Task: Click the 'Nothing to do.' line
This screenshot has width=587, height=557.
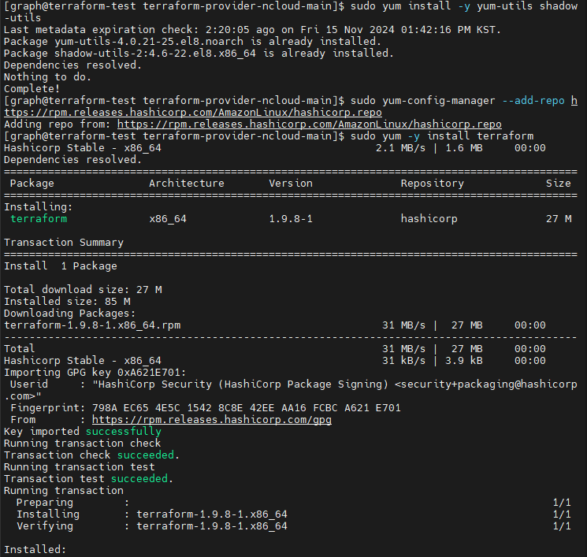Action: 47,77
